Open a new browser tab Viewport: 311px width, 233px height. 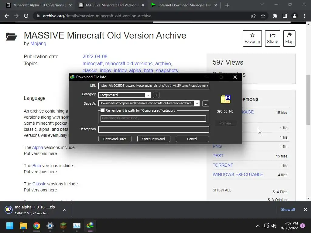227,5
